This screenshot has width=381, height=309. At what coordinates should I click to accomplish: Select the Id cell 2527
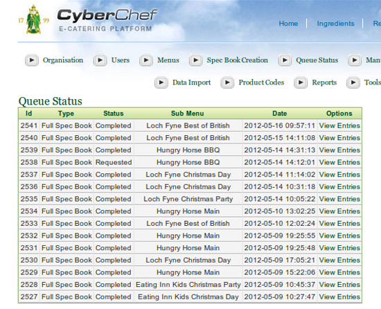[29, 297]
